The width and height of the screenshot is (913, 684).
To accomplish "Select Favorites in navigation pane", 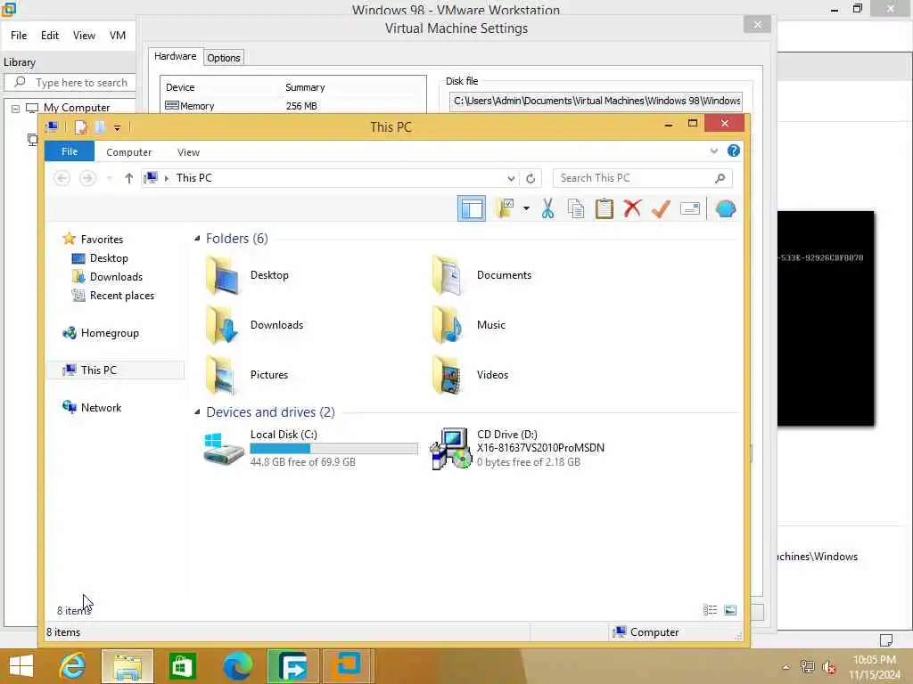I will [x=102, y=239].
